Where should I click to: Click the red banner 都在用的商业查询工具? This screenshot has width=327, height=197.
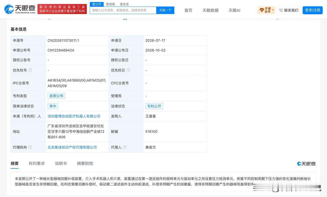pyautogui.click(x=62, y=9)
